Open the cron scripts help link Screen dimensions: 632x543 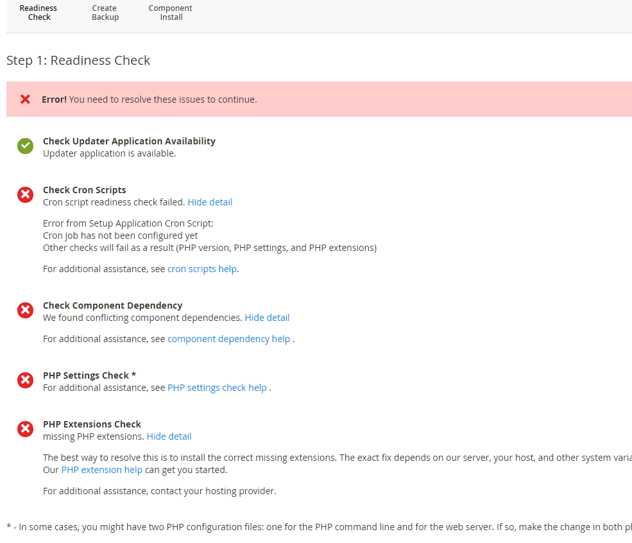(201, 269)
